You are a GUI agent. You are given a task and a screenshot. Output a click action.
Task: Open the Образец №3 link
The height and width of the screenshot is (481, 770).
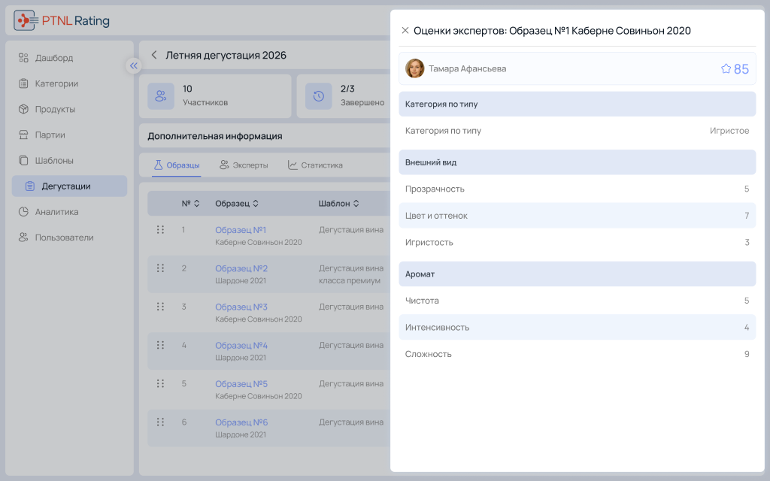pyautogui.click(x=241, y=307)
